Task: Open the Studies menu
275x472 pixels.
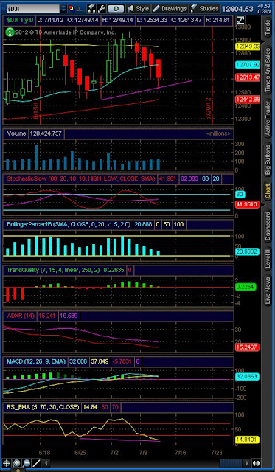Action: [205, 9]
